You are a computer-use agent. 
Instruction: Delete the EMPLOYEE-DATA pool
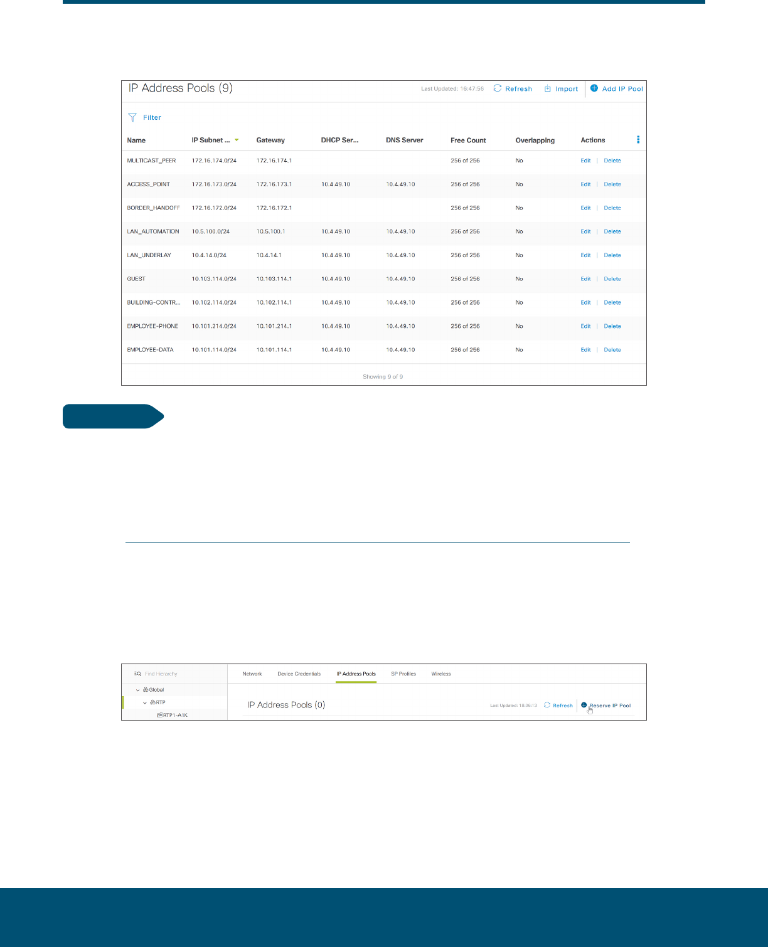tap(612, 350)
